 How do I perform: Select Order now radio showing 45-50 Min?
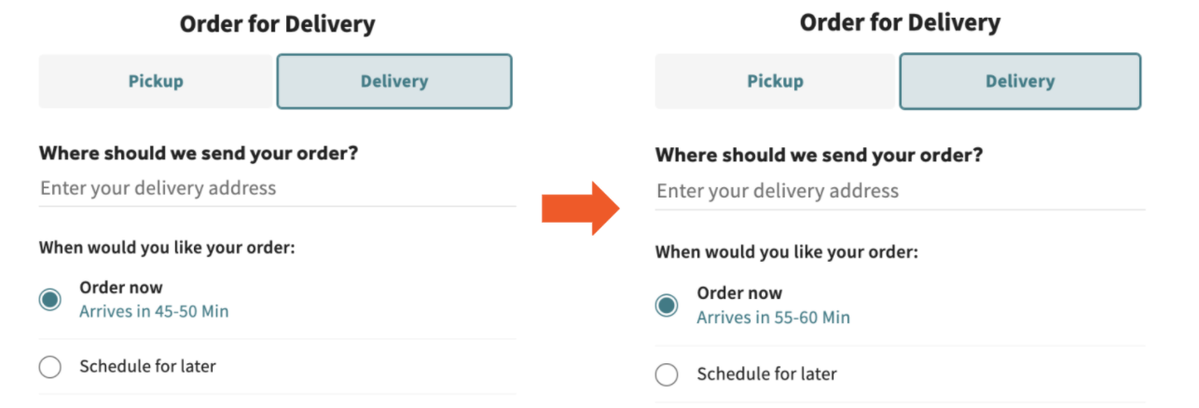[50, 299]
